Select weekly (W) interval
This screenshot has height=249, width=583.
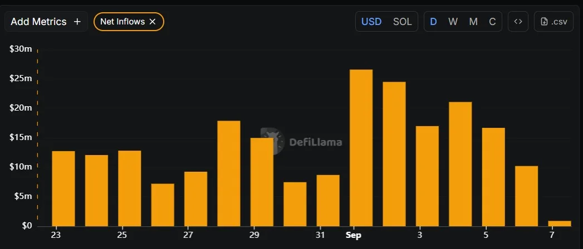(453, 22)
